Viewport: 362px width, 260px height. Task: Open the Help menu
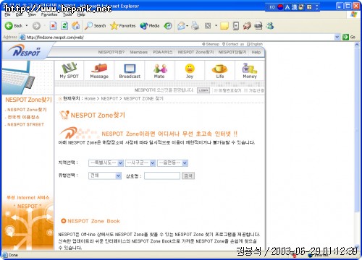point(81,14)
